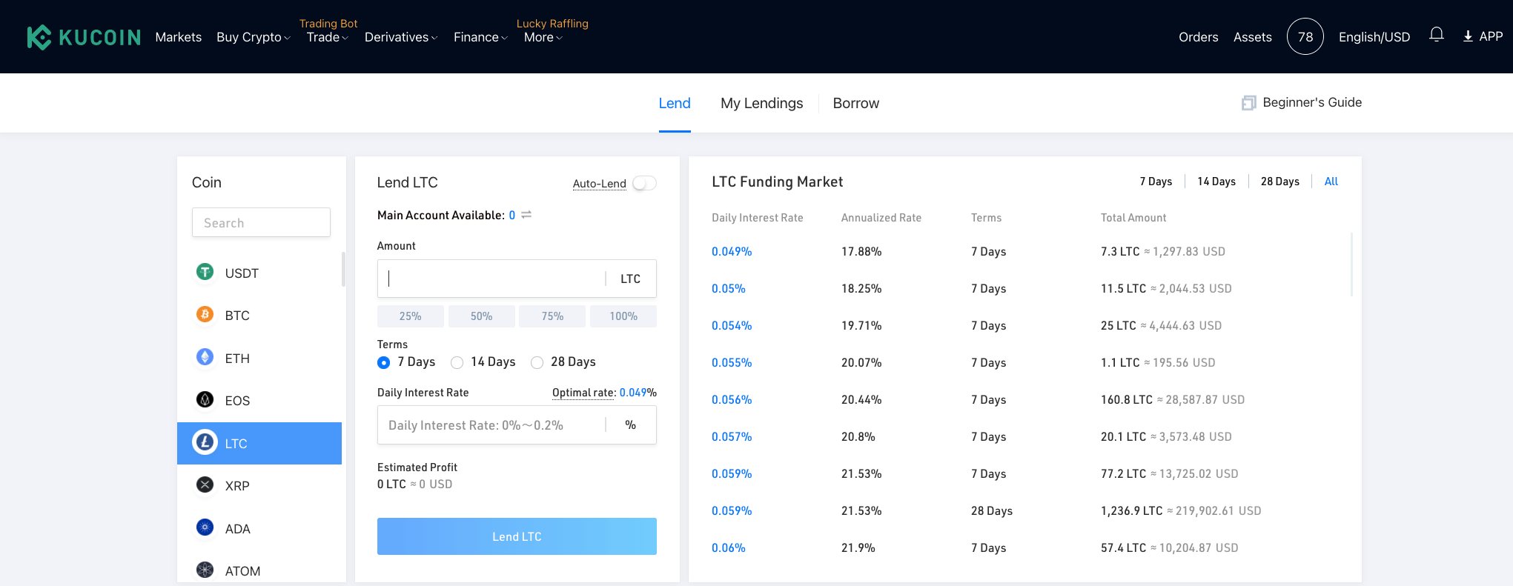Open the account avatar labeled 78
Screen dimensions: 1513x586
1305,36
